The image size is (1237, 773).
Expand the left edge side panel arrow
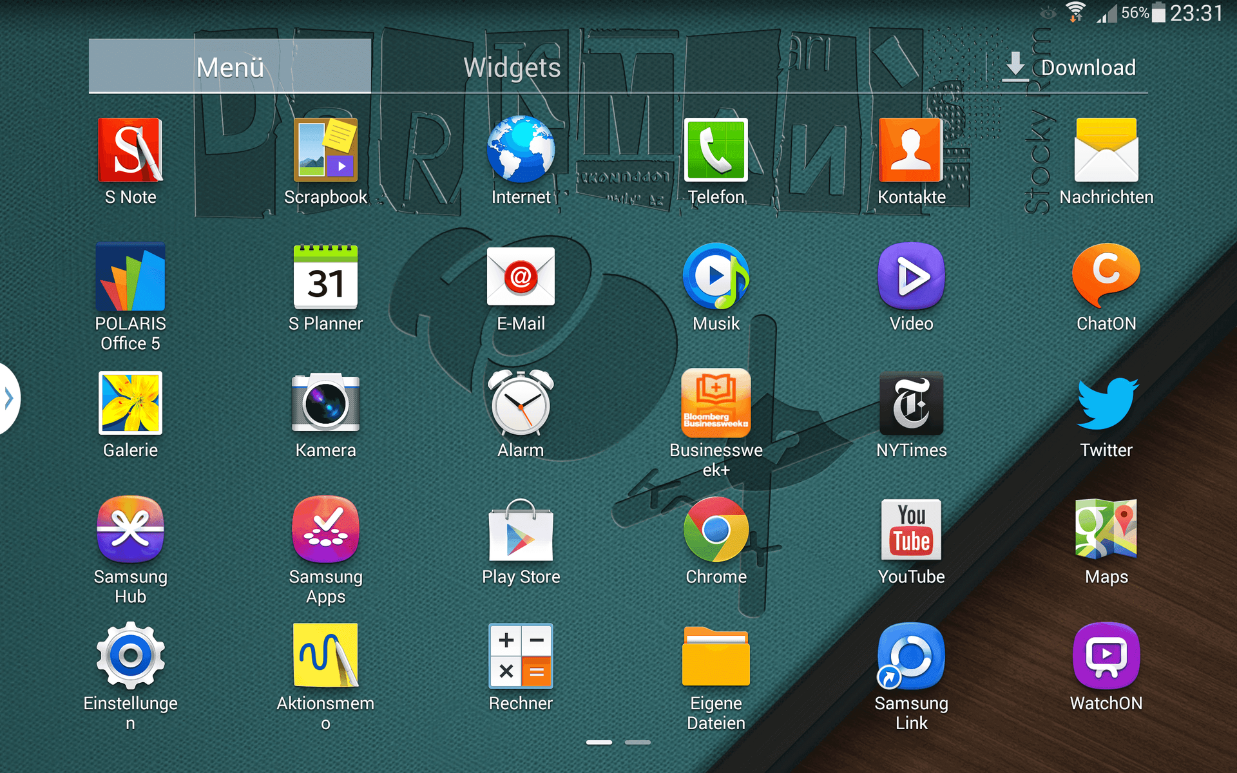[8, 399]
